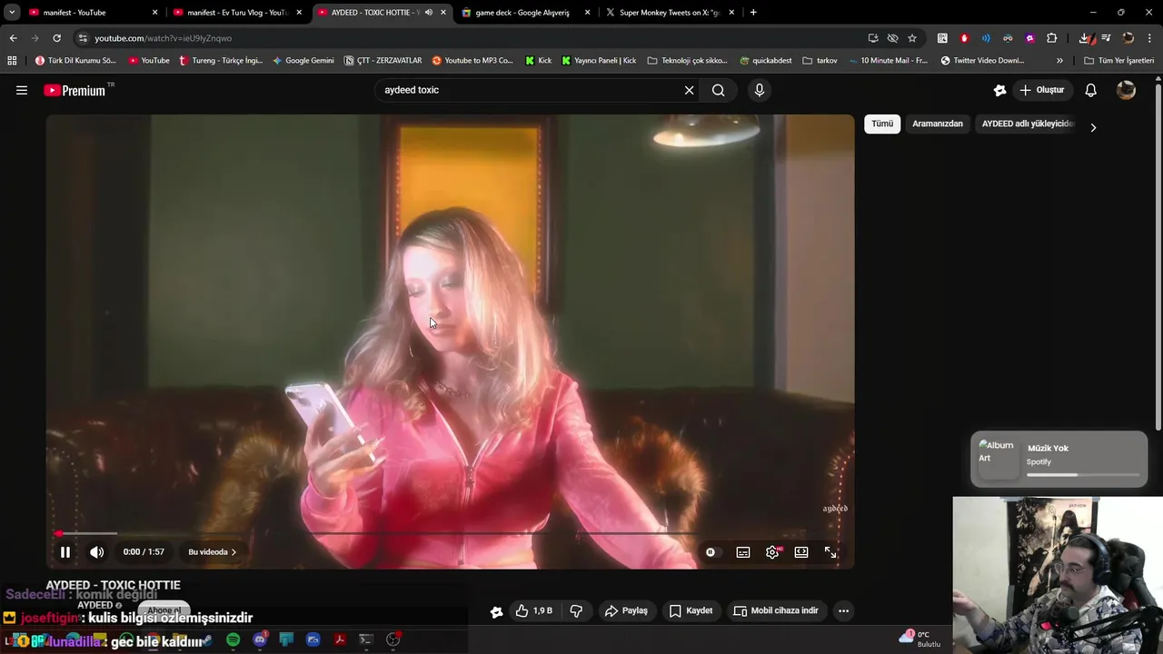Switch the player to theater mode
The width and height of the screenshot is (1163, 654).
801,552
